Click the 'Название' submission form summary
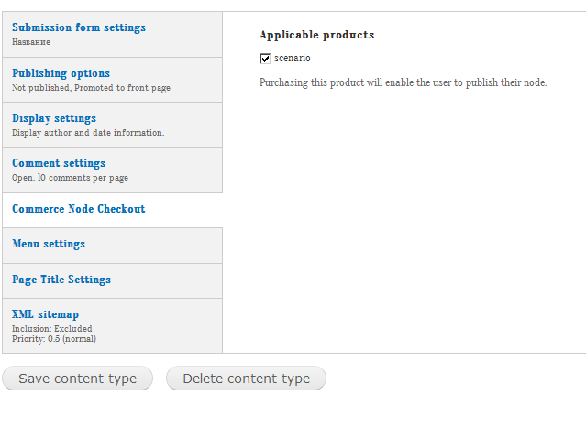Screen dimensions: 586x428 [31, 42]
